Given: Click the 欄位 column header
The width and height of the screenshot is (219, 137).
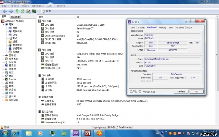Looking at the screenshot, I should [x=56, y=17].
